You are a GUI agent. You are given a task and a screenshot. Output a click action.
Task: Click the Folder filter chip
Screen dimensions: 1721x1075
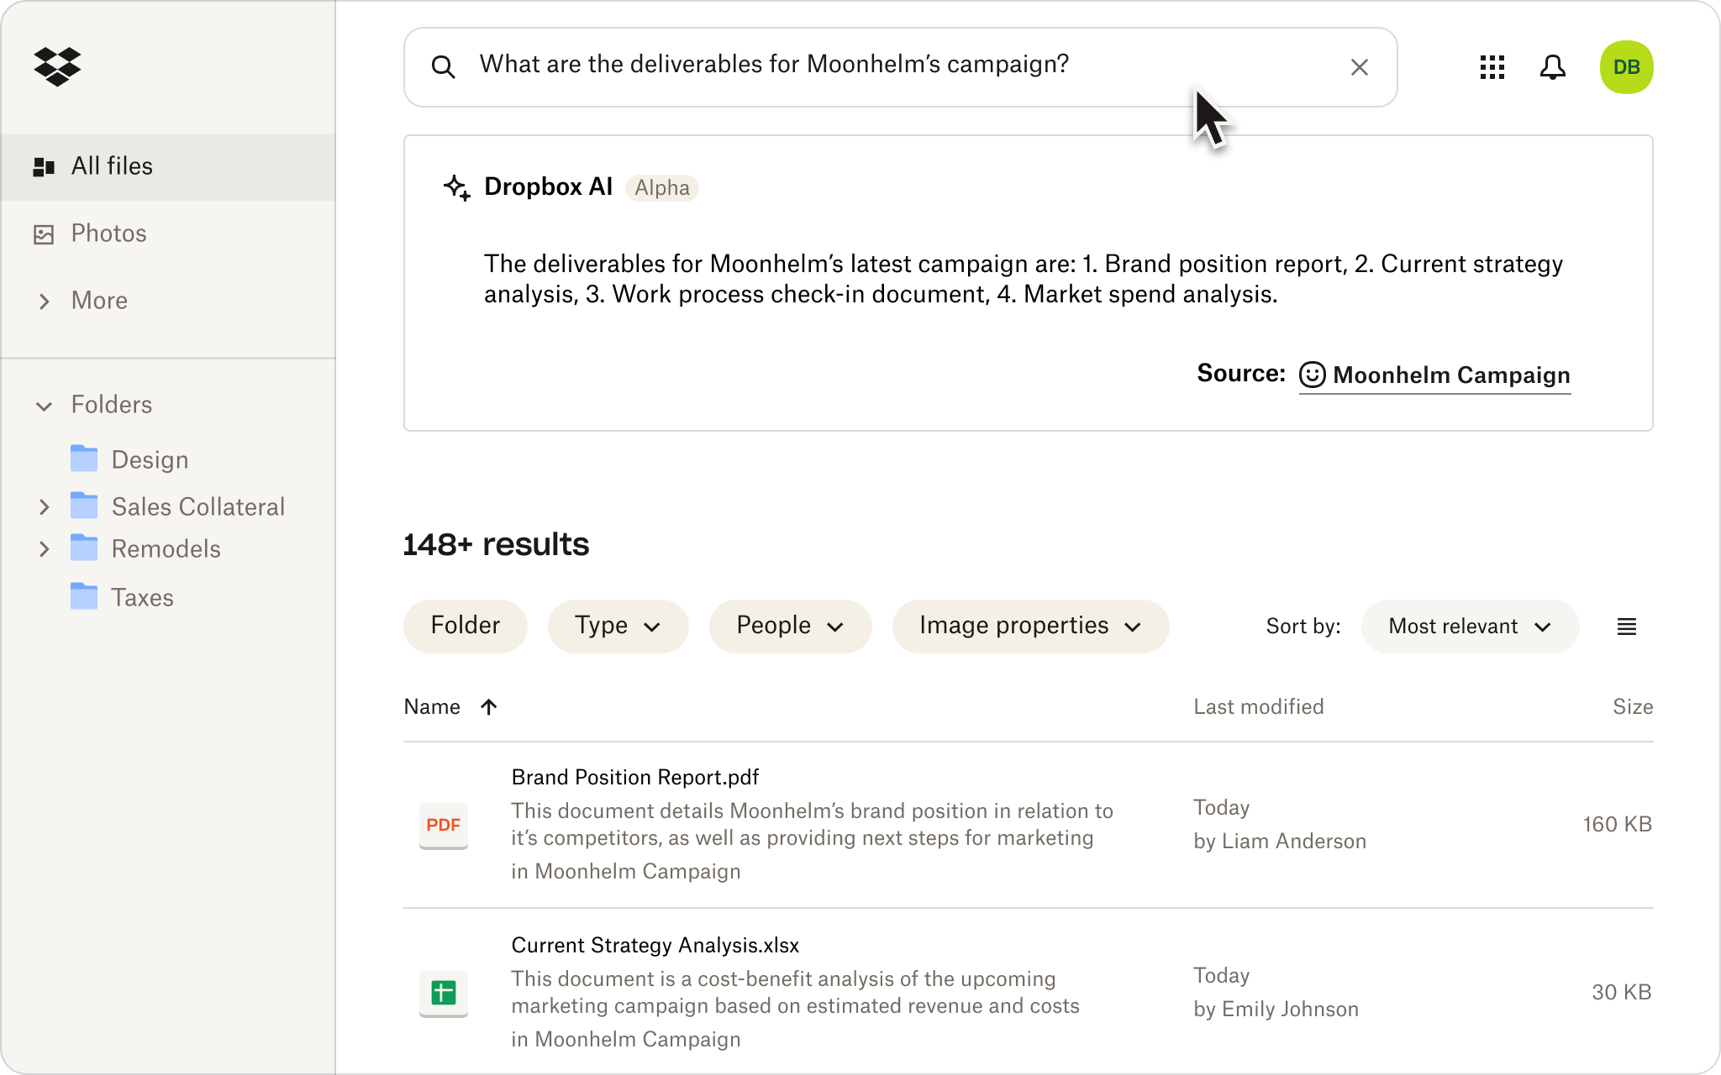(465, 626)
